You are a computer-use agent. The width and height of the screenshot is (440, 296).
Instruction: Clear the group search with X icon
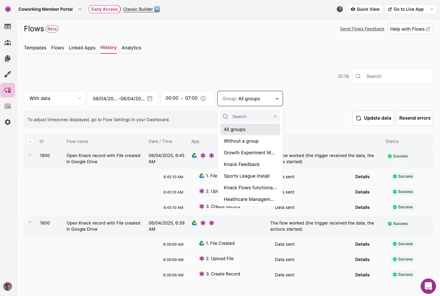pyautogui.click(x=275, y=117)
